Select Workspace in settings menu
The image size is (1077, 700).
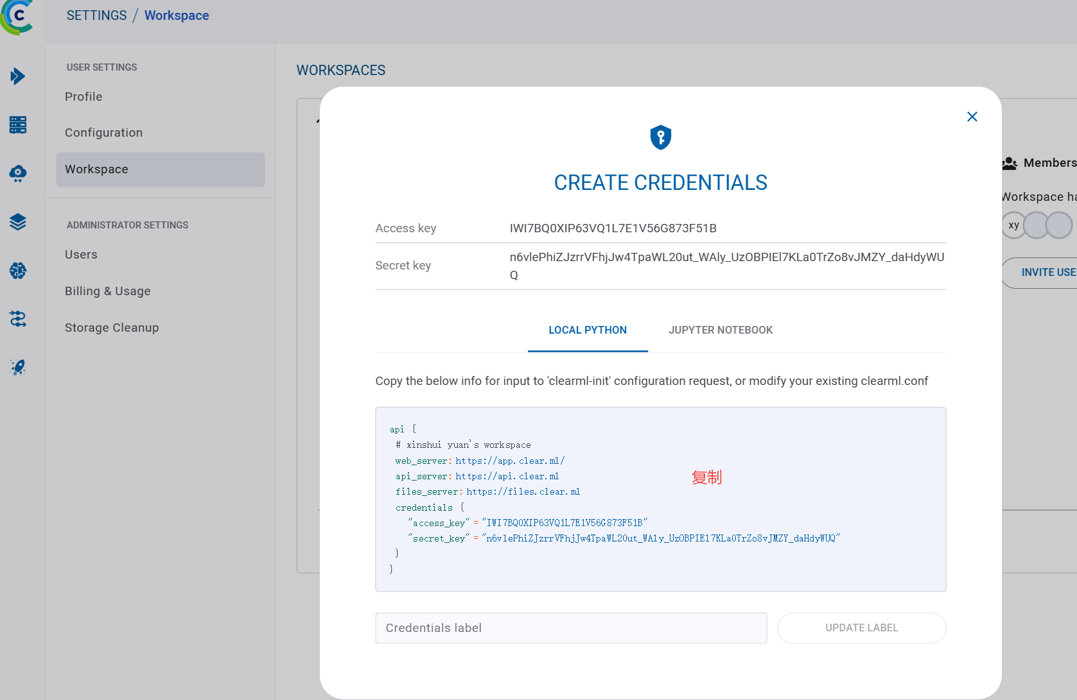[161, 169]
